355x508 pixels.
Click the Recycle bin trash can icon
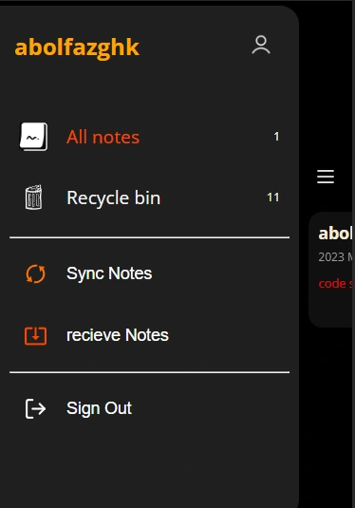coord(33,198)
